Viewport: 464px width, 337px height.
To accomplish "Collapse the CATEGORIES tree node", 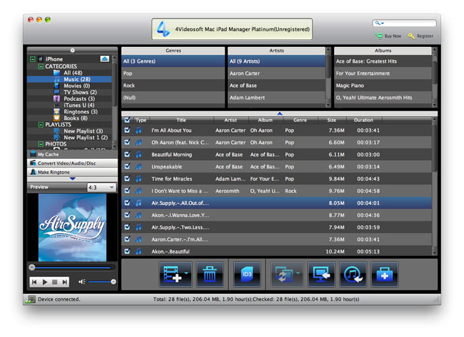I will click(x=41, y=66).
